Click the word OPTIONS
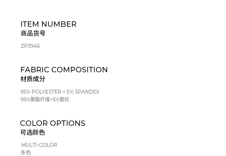The width and height of the screenshot is (226, 156). pos(68,123)
